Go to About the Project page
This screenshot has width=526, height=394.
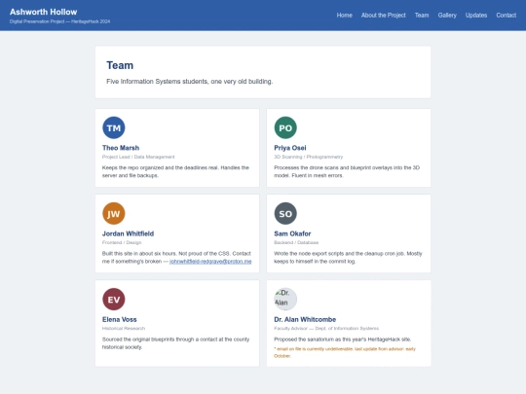(384, 15)
